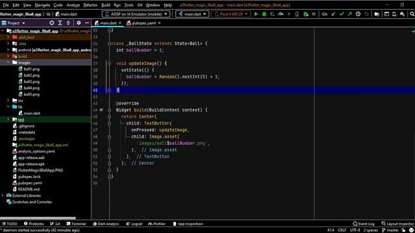Click the Project panel horizontal scrollbar
415x233 pixels.
tap(38, 218)
